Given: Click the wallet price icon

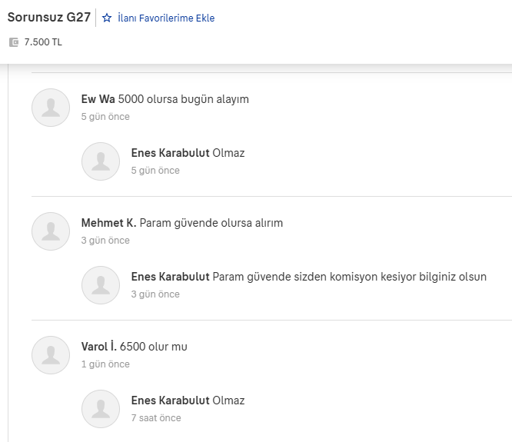Looking at the screenshot, I should pos(13,42).
